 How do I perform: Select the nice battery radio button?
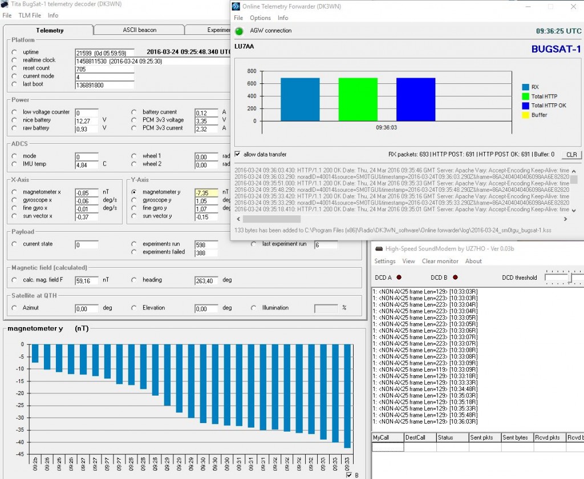[x=14, y=120]
